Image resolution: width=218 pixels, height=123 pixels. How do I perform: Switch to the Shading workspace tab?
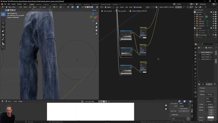[x=71, y=4]
